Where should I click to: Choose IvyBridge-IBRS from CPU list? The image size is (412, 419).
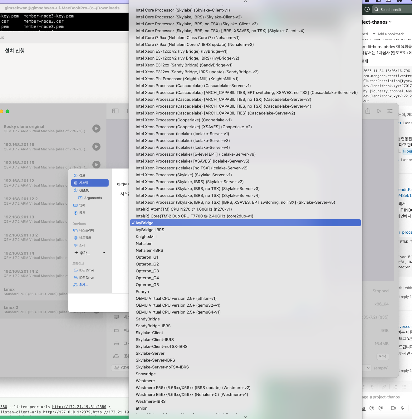coord(245,230)
